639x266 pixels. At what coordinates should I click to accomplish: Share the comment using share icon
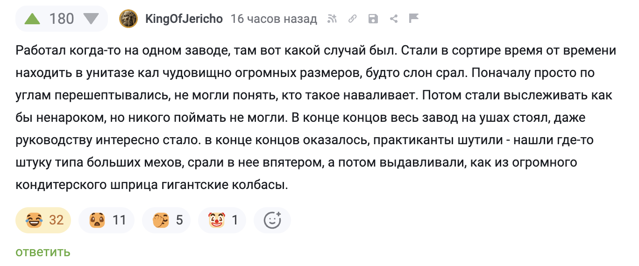tap(393, 19)
